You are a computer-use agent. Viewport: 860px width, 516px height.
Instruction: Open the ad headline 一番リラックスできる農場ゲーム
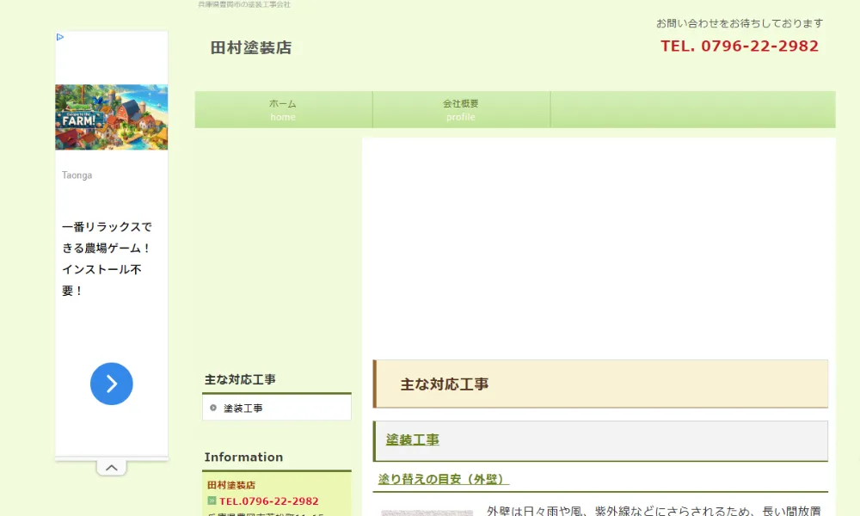pos(107,259)
